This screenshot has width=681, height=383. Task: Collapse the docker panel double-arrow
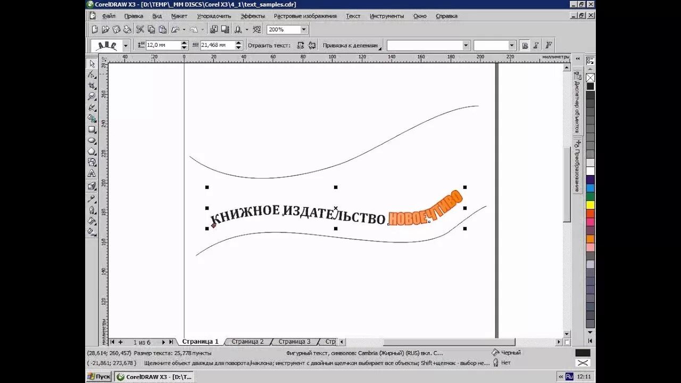[578, 59]
